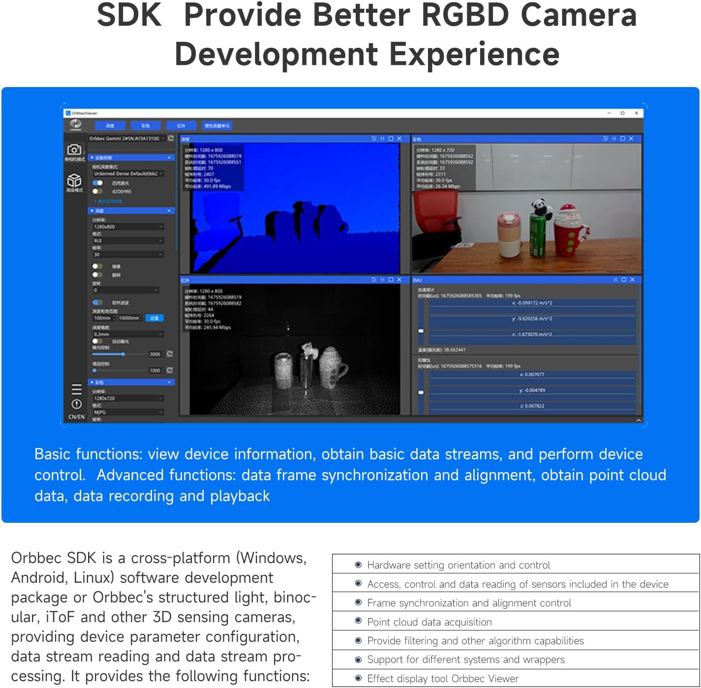This screenshot has width=701, height=688.
Task: Toggle the software filter switch above depth range
Action: (x=97, y=302)
